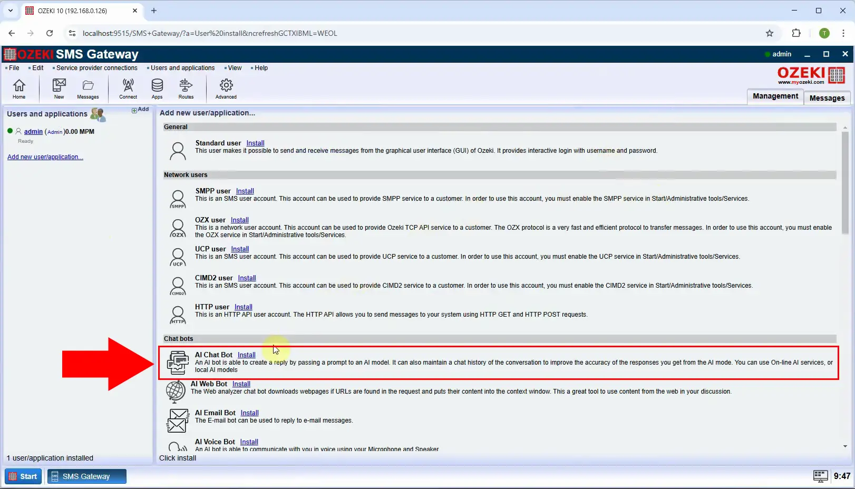
Task: Click the scrollbar down arrow
Action: point(845,446)
